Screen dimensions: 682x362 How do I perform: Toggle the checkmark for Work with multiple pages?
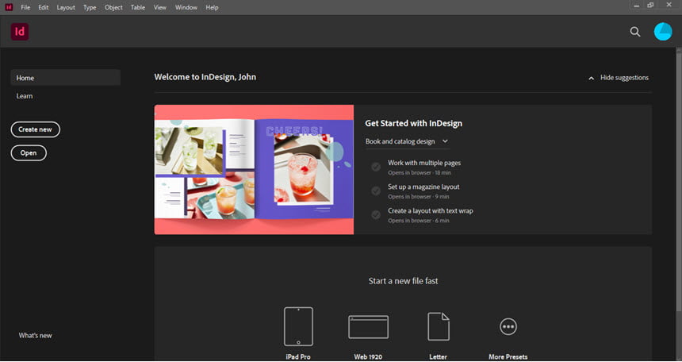[x=376, y=167]
